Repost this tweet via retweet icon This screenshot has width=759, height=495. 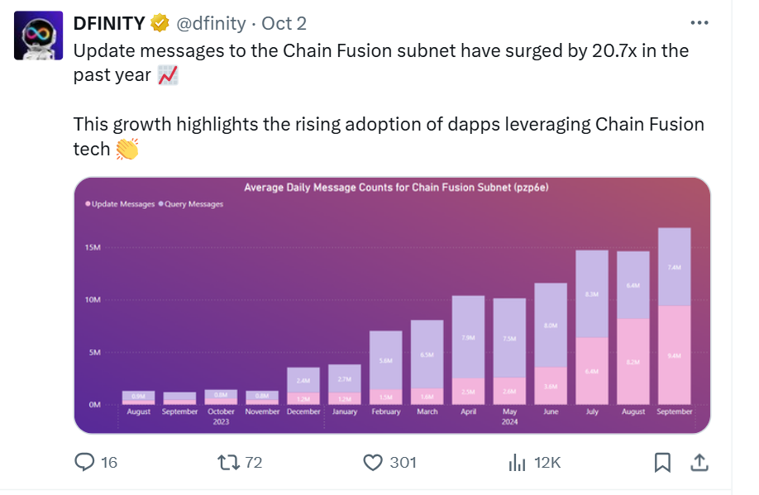[226, 463]
